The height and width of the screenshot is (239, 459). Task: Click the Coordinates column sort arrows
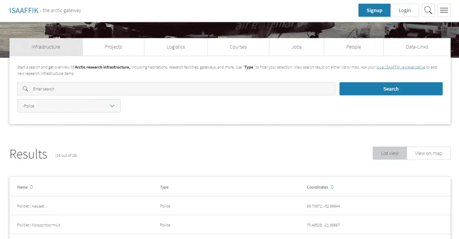click(x=332, y=187)
